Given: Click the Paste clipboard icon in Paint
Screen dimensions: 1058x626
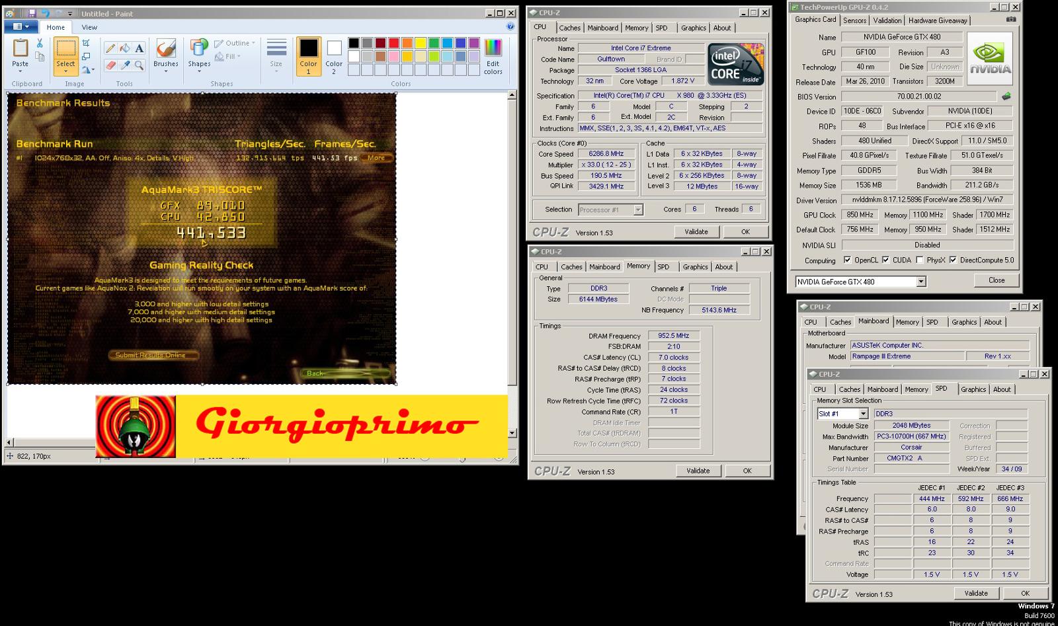Looking at the screenshot, I should click(20, 48).
